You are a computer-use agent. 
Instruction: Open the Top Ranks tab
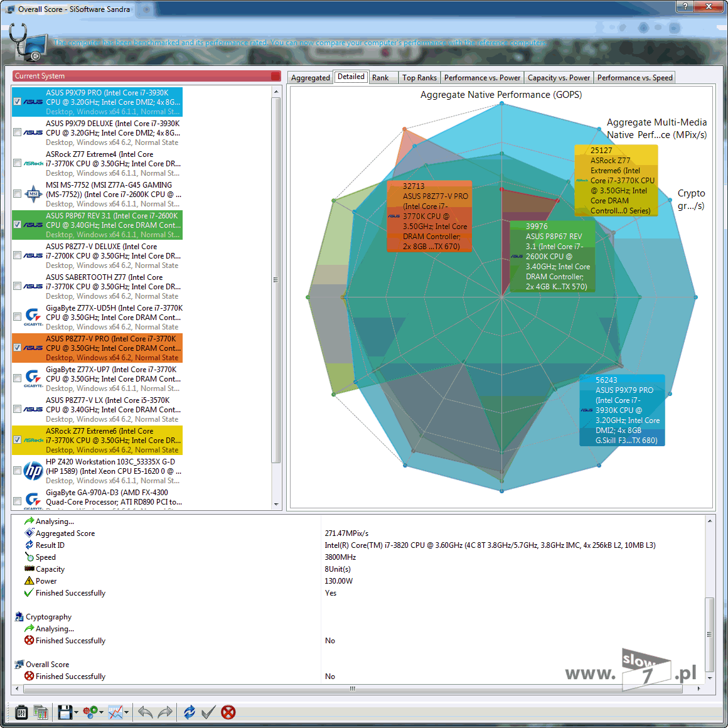419,78
